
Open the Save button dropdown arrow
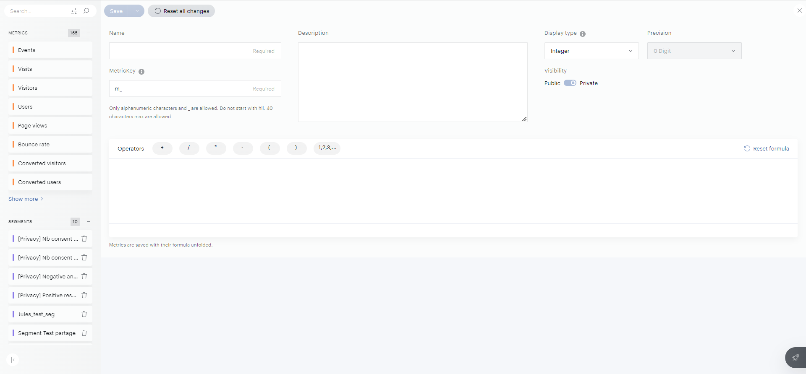(x=137, y=11)
